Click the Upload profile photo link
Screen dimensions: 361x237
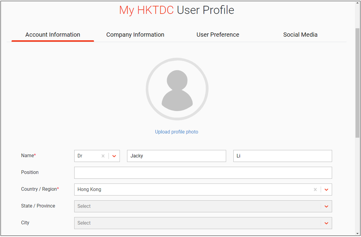[x=176, y=132]
